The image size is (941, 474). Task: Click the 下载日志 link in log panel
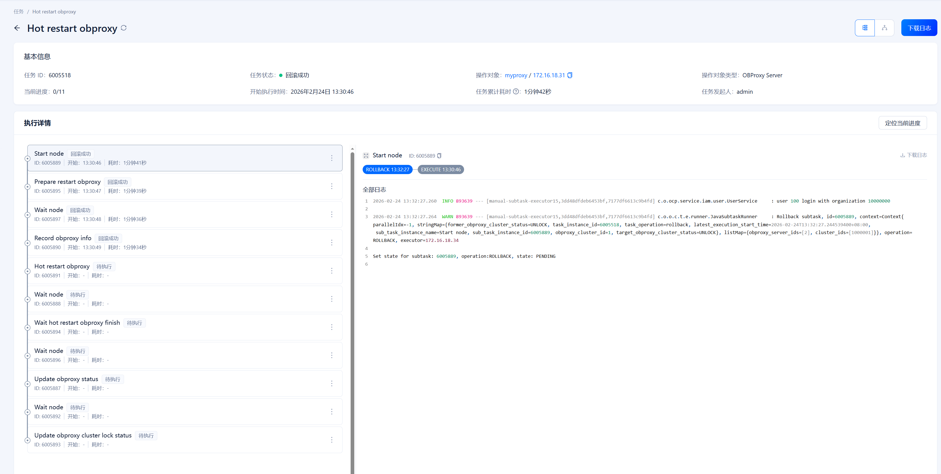913,155
